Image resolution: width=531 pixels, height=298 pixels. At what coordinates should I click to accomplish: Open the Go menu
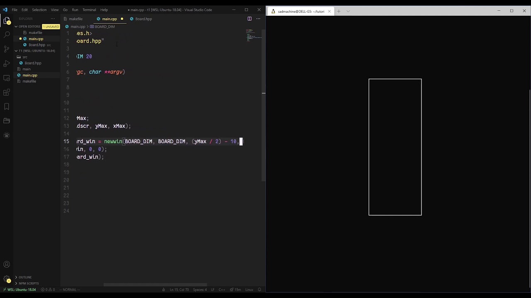tap(65, 10)
